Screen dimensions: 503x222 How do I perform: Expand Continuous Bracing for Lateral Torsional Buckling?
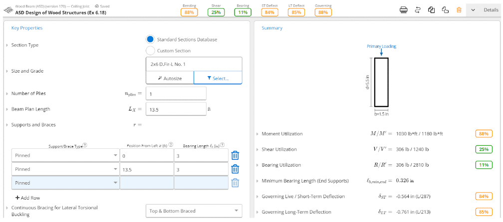pos(7,208)
